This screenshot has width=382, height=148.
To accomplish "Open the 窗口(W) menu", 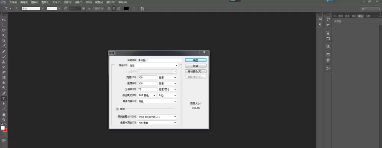I will (111, 2).
